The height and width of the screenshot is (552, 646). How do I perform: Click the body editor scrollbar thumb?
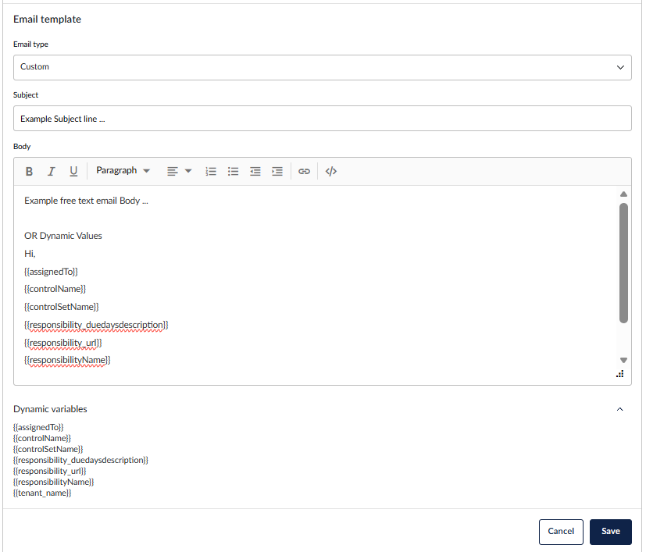(623, 262)
